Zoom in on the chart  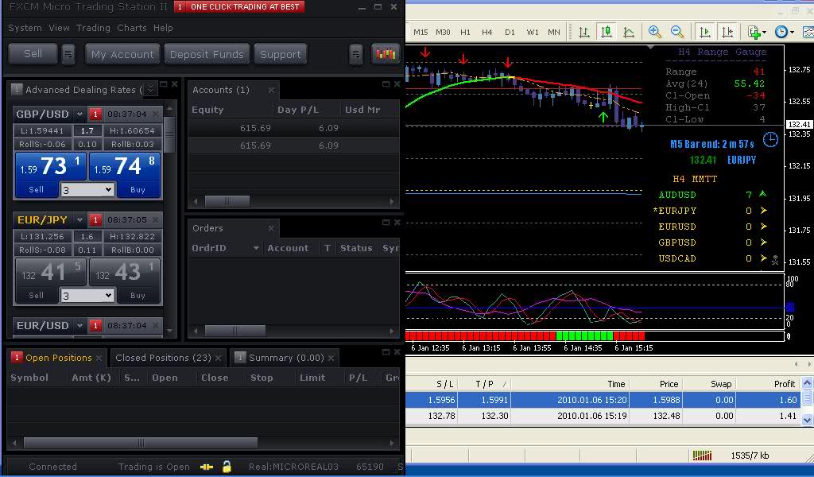click(x=655, y=32)
